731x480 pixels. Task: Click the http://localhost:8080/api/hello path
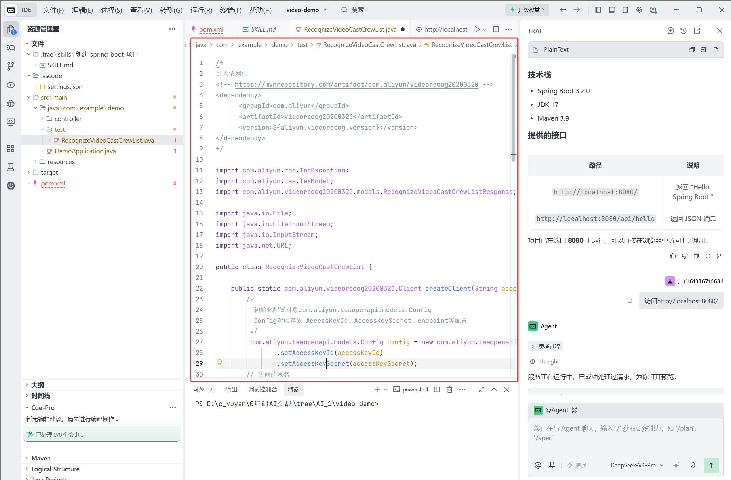[x=595, y=219]
